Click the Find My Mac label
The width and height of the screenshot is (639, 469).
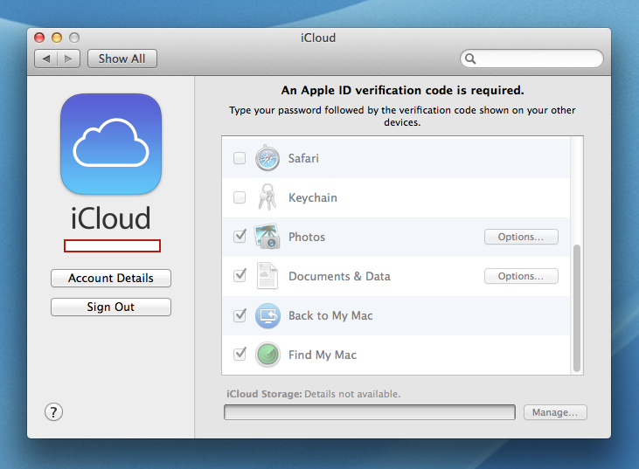coord(322,355)
